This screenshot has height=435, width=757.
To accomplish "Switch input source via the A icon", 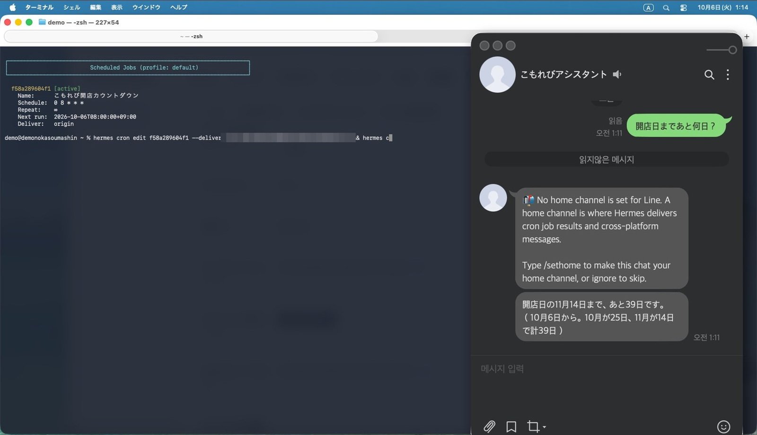I will pos(649,8).
